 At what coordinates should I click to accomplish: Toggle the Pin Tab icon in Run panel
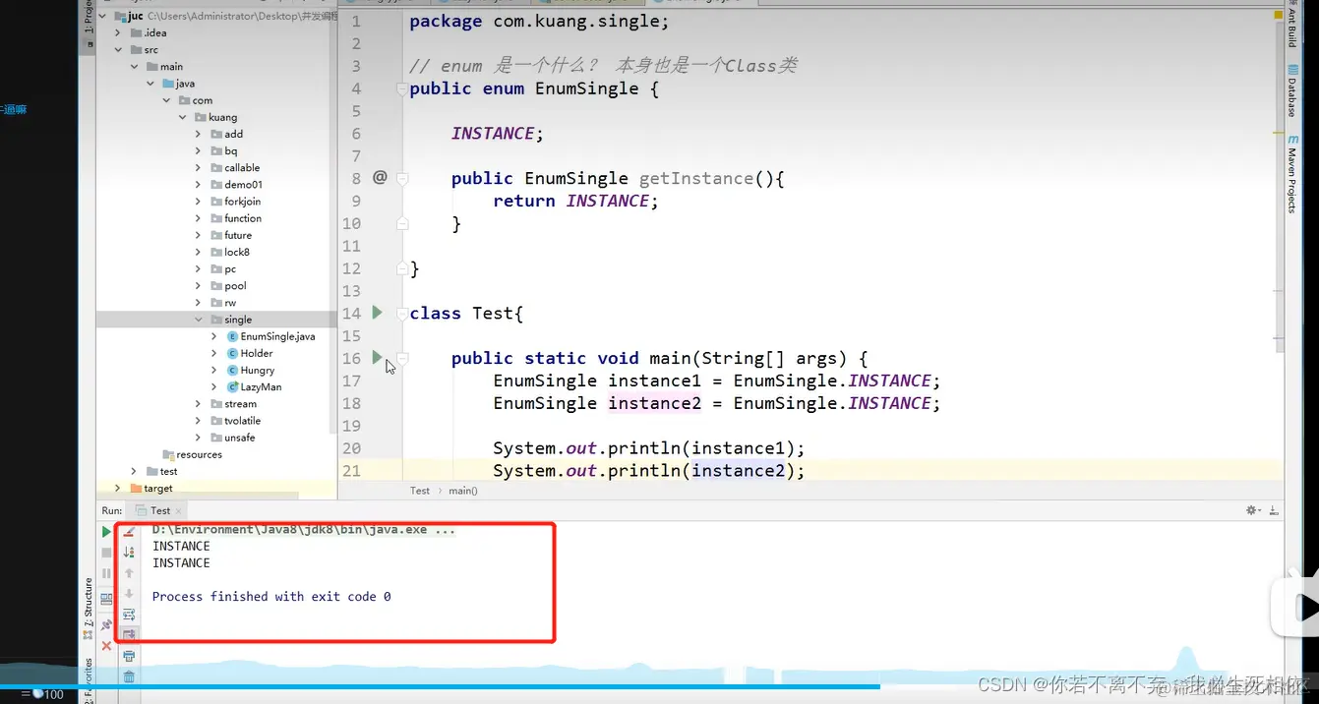click(x=107, y=624)
